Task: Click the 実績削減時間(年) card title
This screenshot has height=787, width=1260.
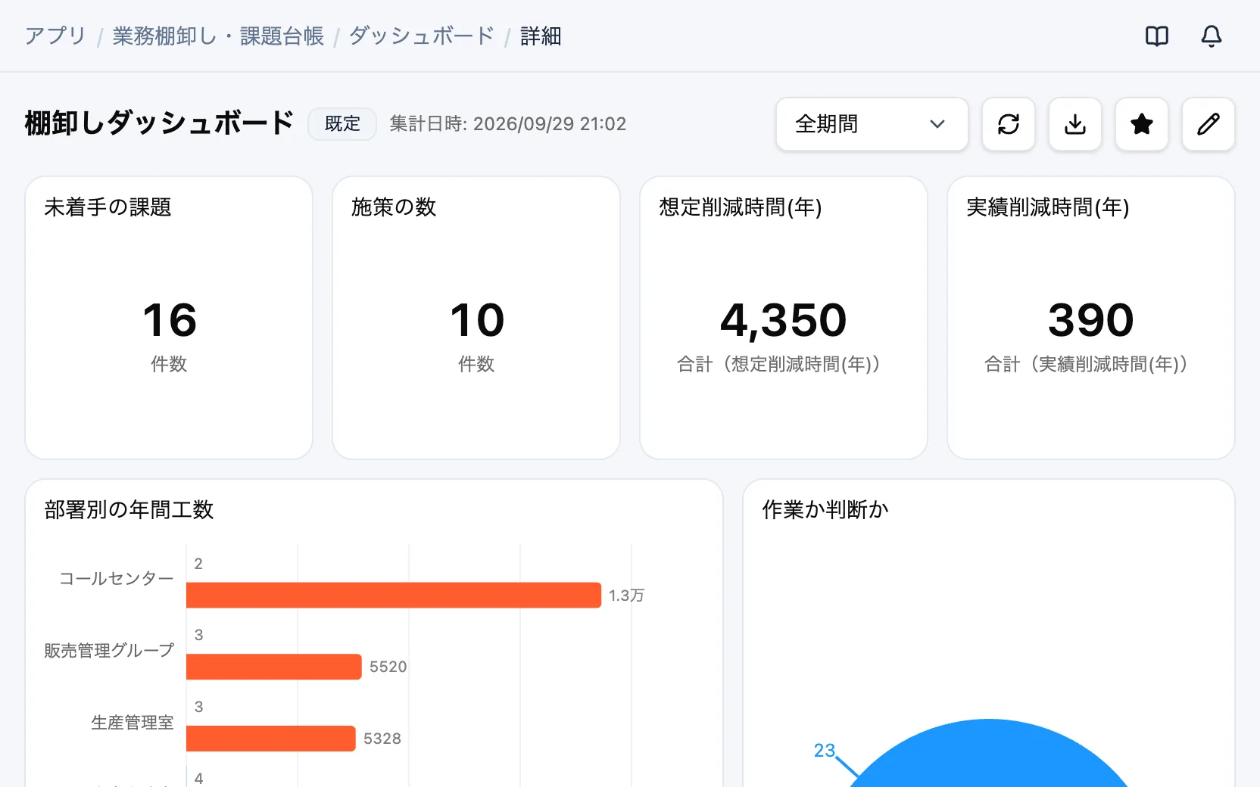Action: [x=1048, y=207]
